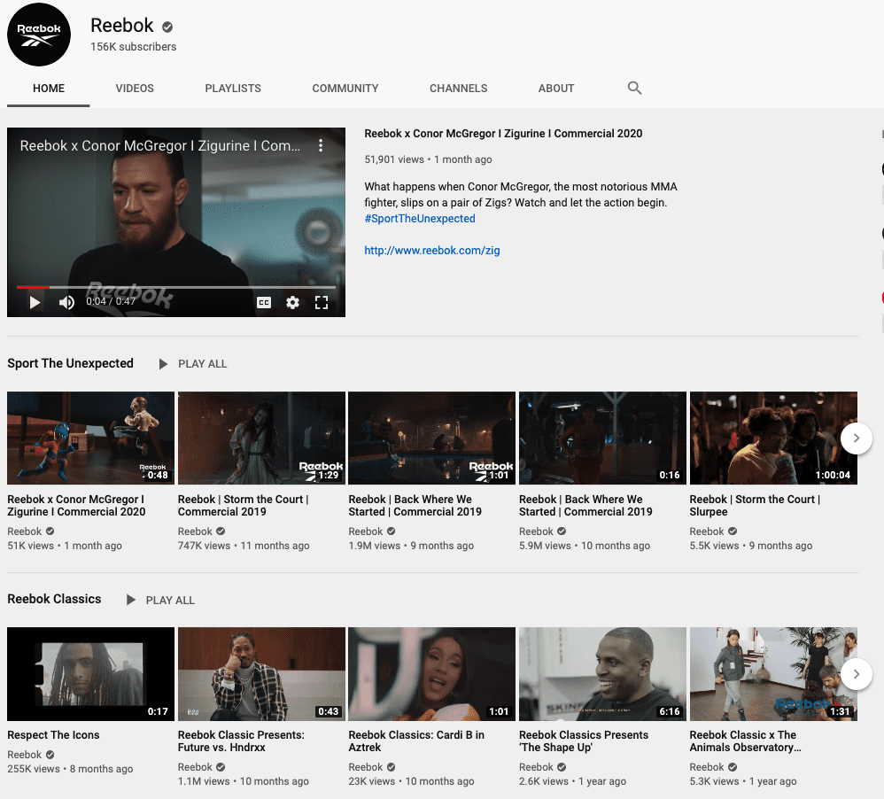Mute the featured video volume
The width and height of the screenshot is (884, 799).
point(66,303)
